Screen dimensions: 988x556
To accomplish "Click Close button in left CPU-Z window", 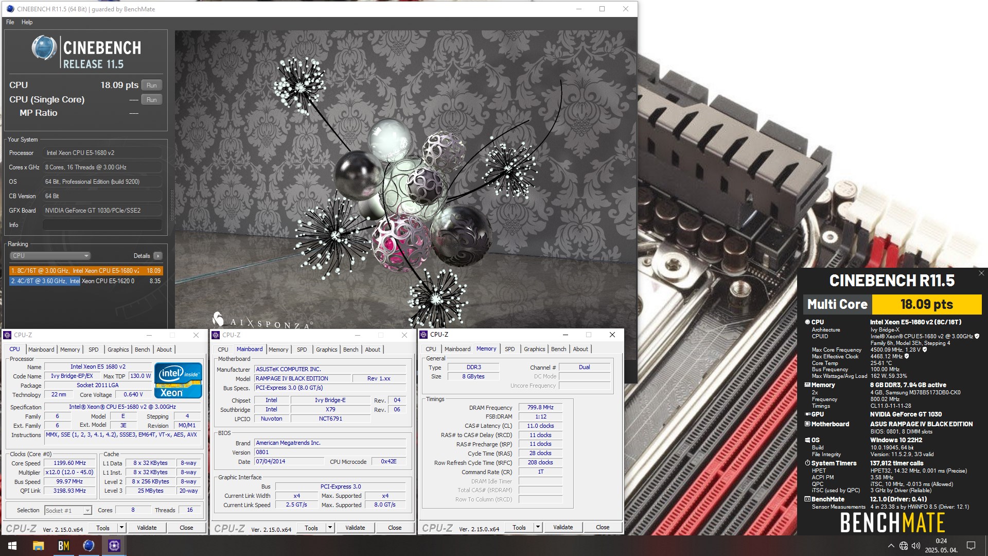I will coord(186,528).
